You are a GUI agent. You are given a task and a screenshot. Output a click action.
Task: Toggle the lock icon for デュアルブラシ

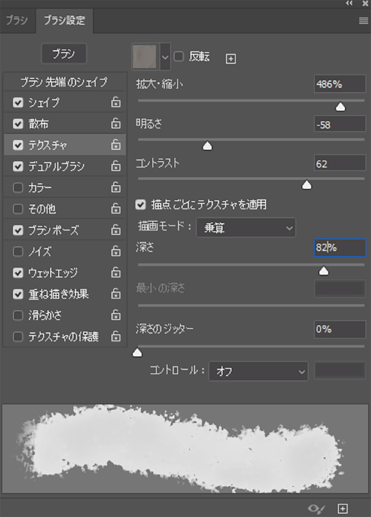[116, 166]
